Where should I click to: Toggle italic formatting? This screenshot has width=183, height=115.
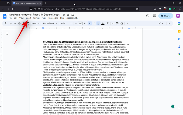(x=94, y=23)
